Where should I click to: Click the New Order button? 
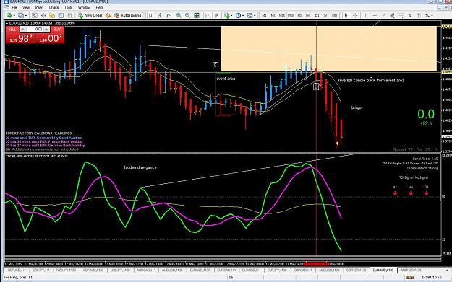tap(90, 15)
